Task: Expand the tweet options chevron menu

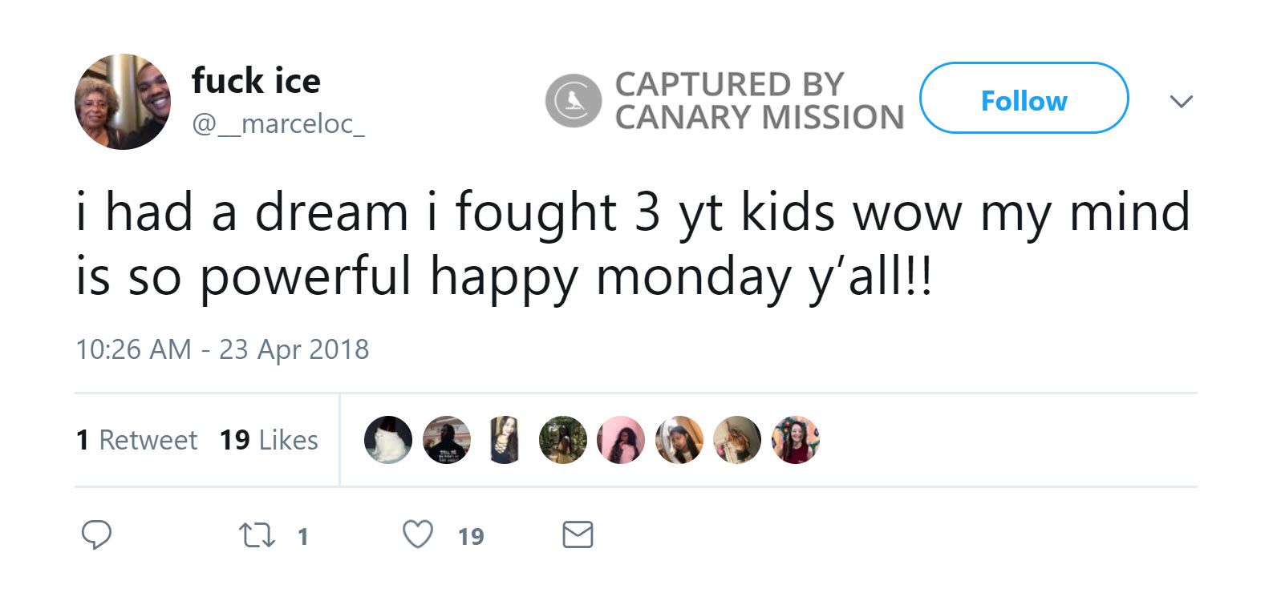Action: [x=1181, y=101]
